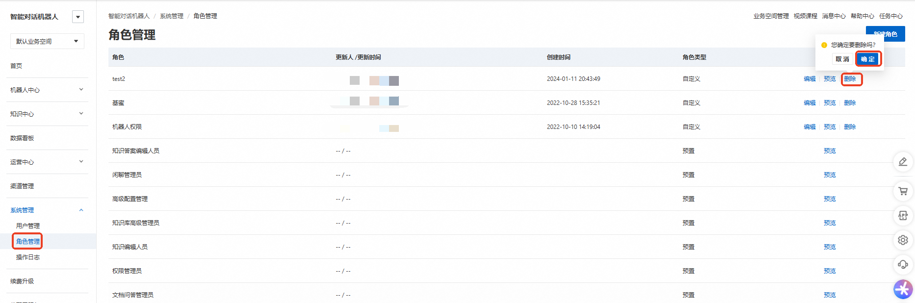This screenshot has height=303, width=915.
Task: Click the headset customer service icon
Action: click(903, 265)
